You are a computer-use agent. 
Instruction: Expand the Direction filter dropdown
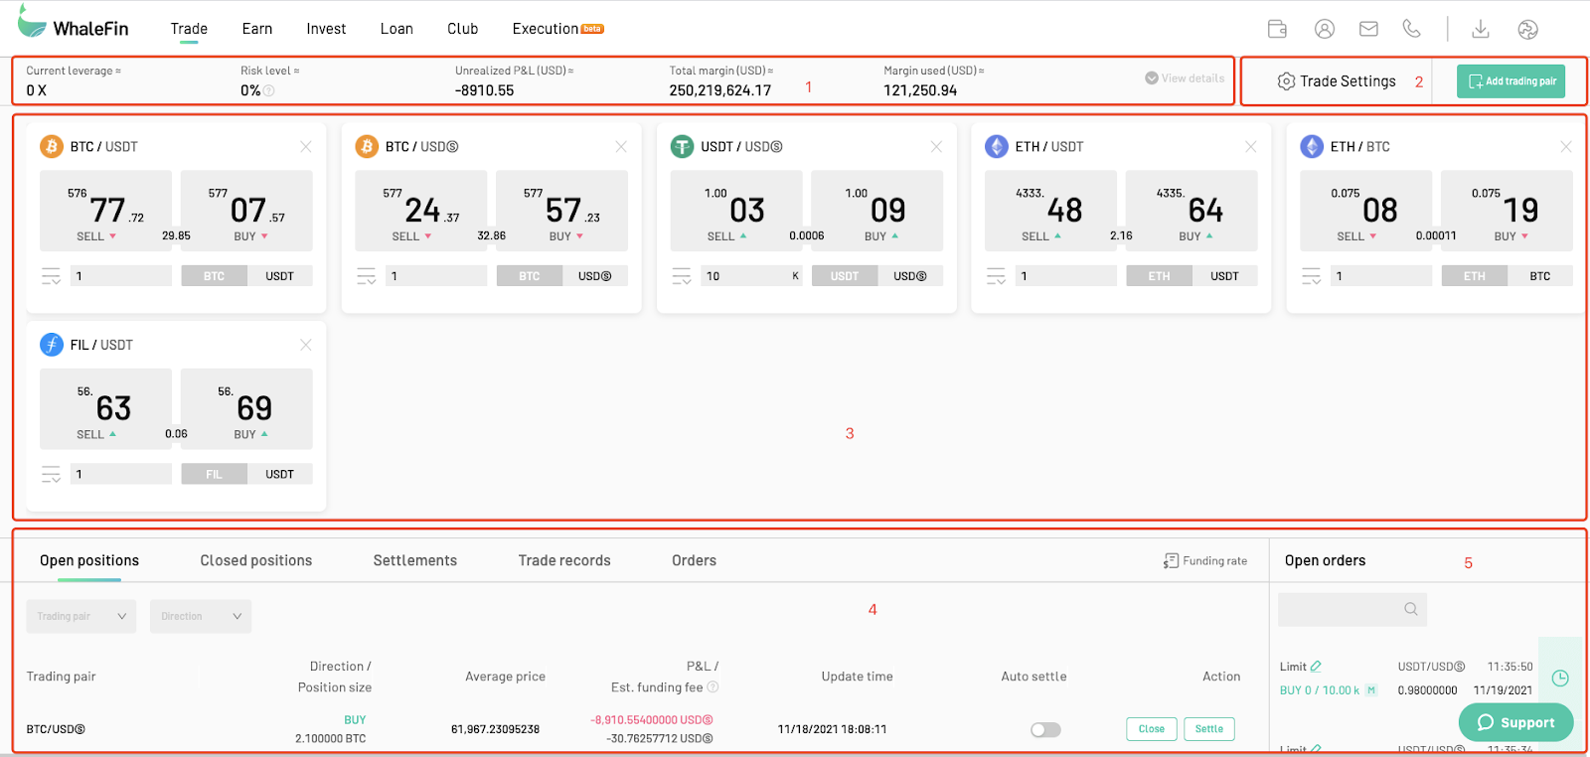coord(201,616)
